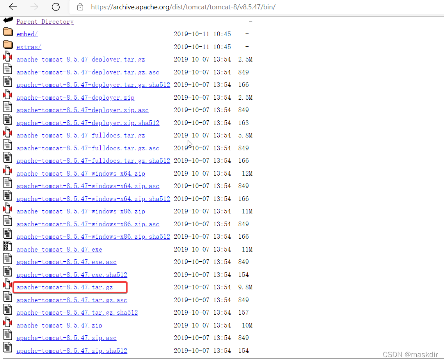This screenshot has width=444, height=361.
Task: Download the apache-tomcat-8.5.47.exe installer
Action: click(x=59, y=250)
